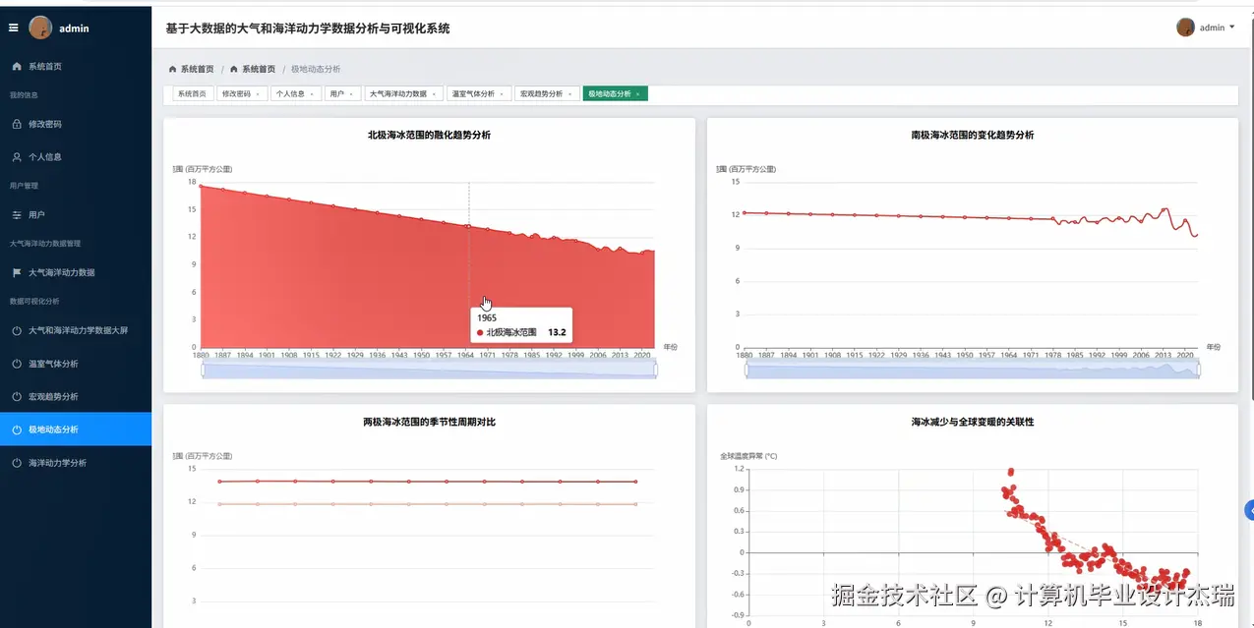Click the person icon for 个人信息

pos(17,157)
